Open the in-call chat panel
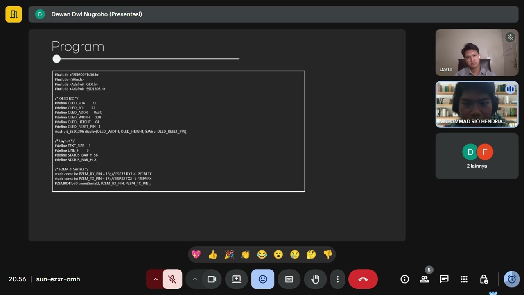The height and width of the screenshot is (295, 524). [x=444, y=279]
